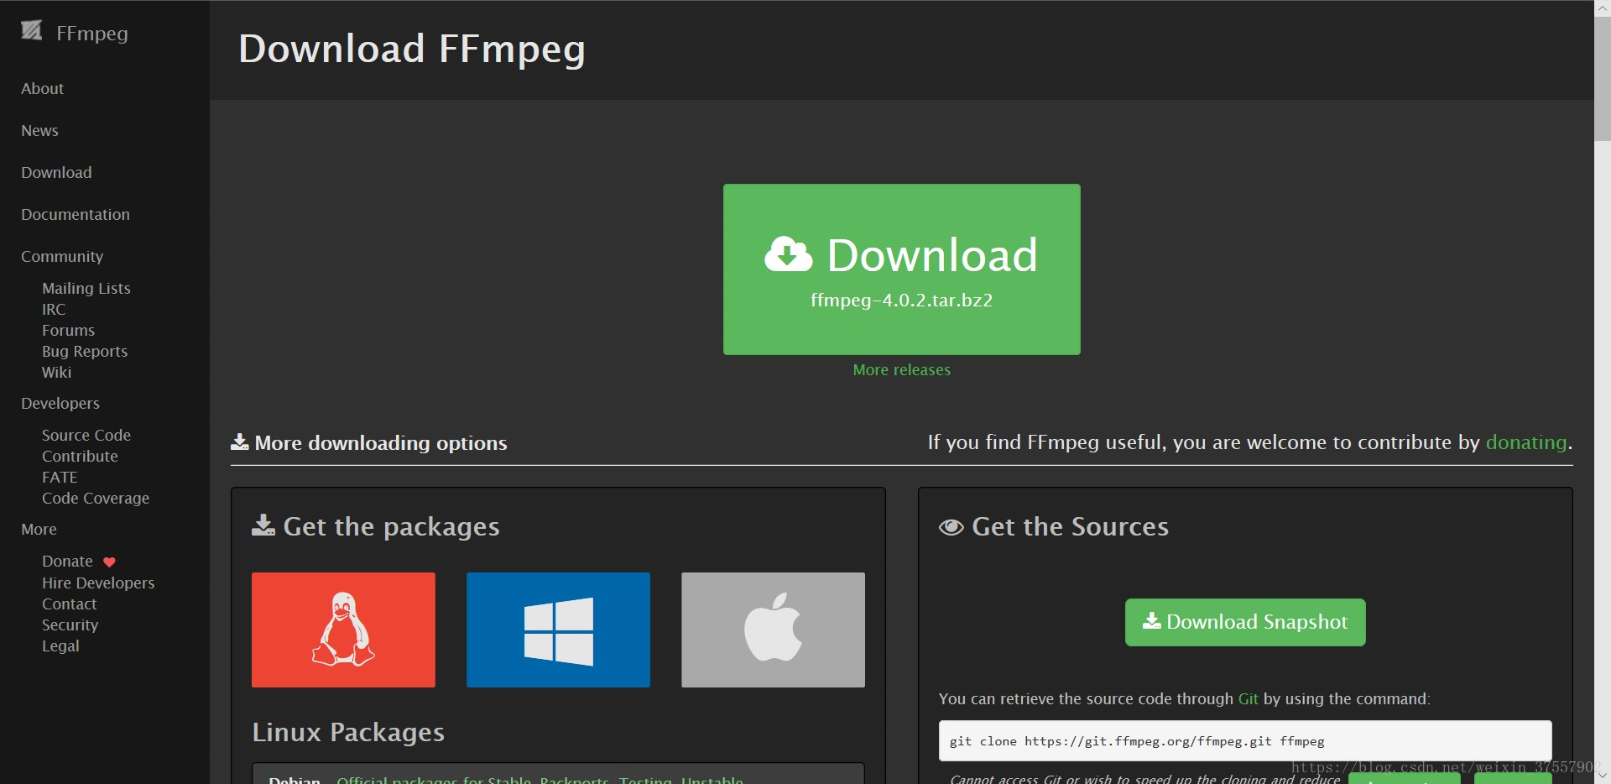
Task: Open the More section in sidebar
Action: point(39,529)
